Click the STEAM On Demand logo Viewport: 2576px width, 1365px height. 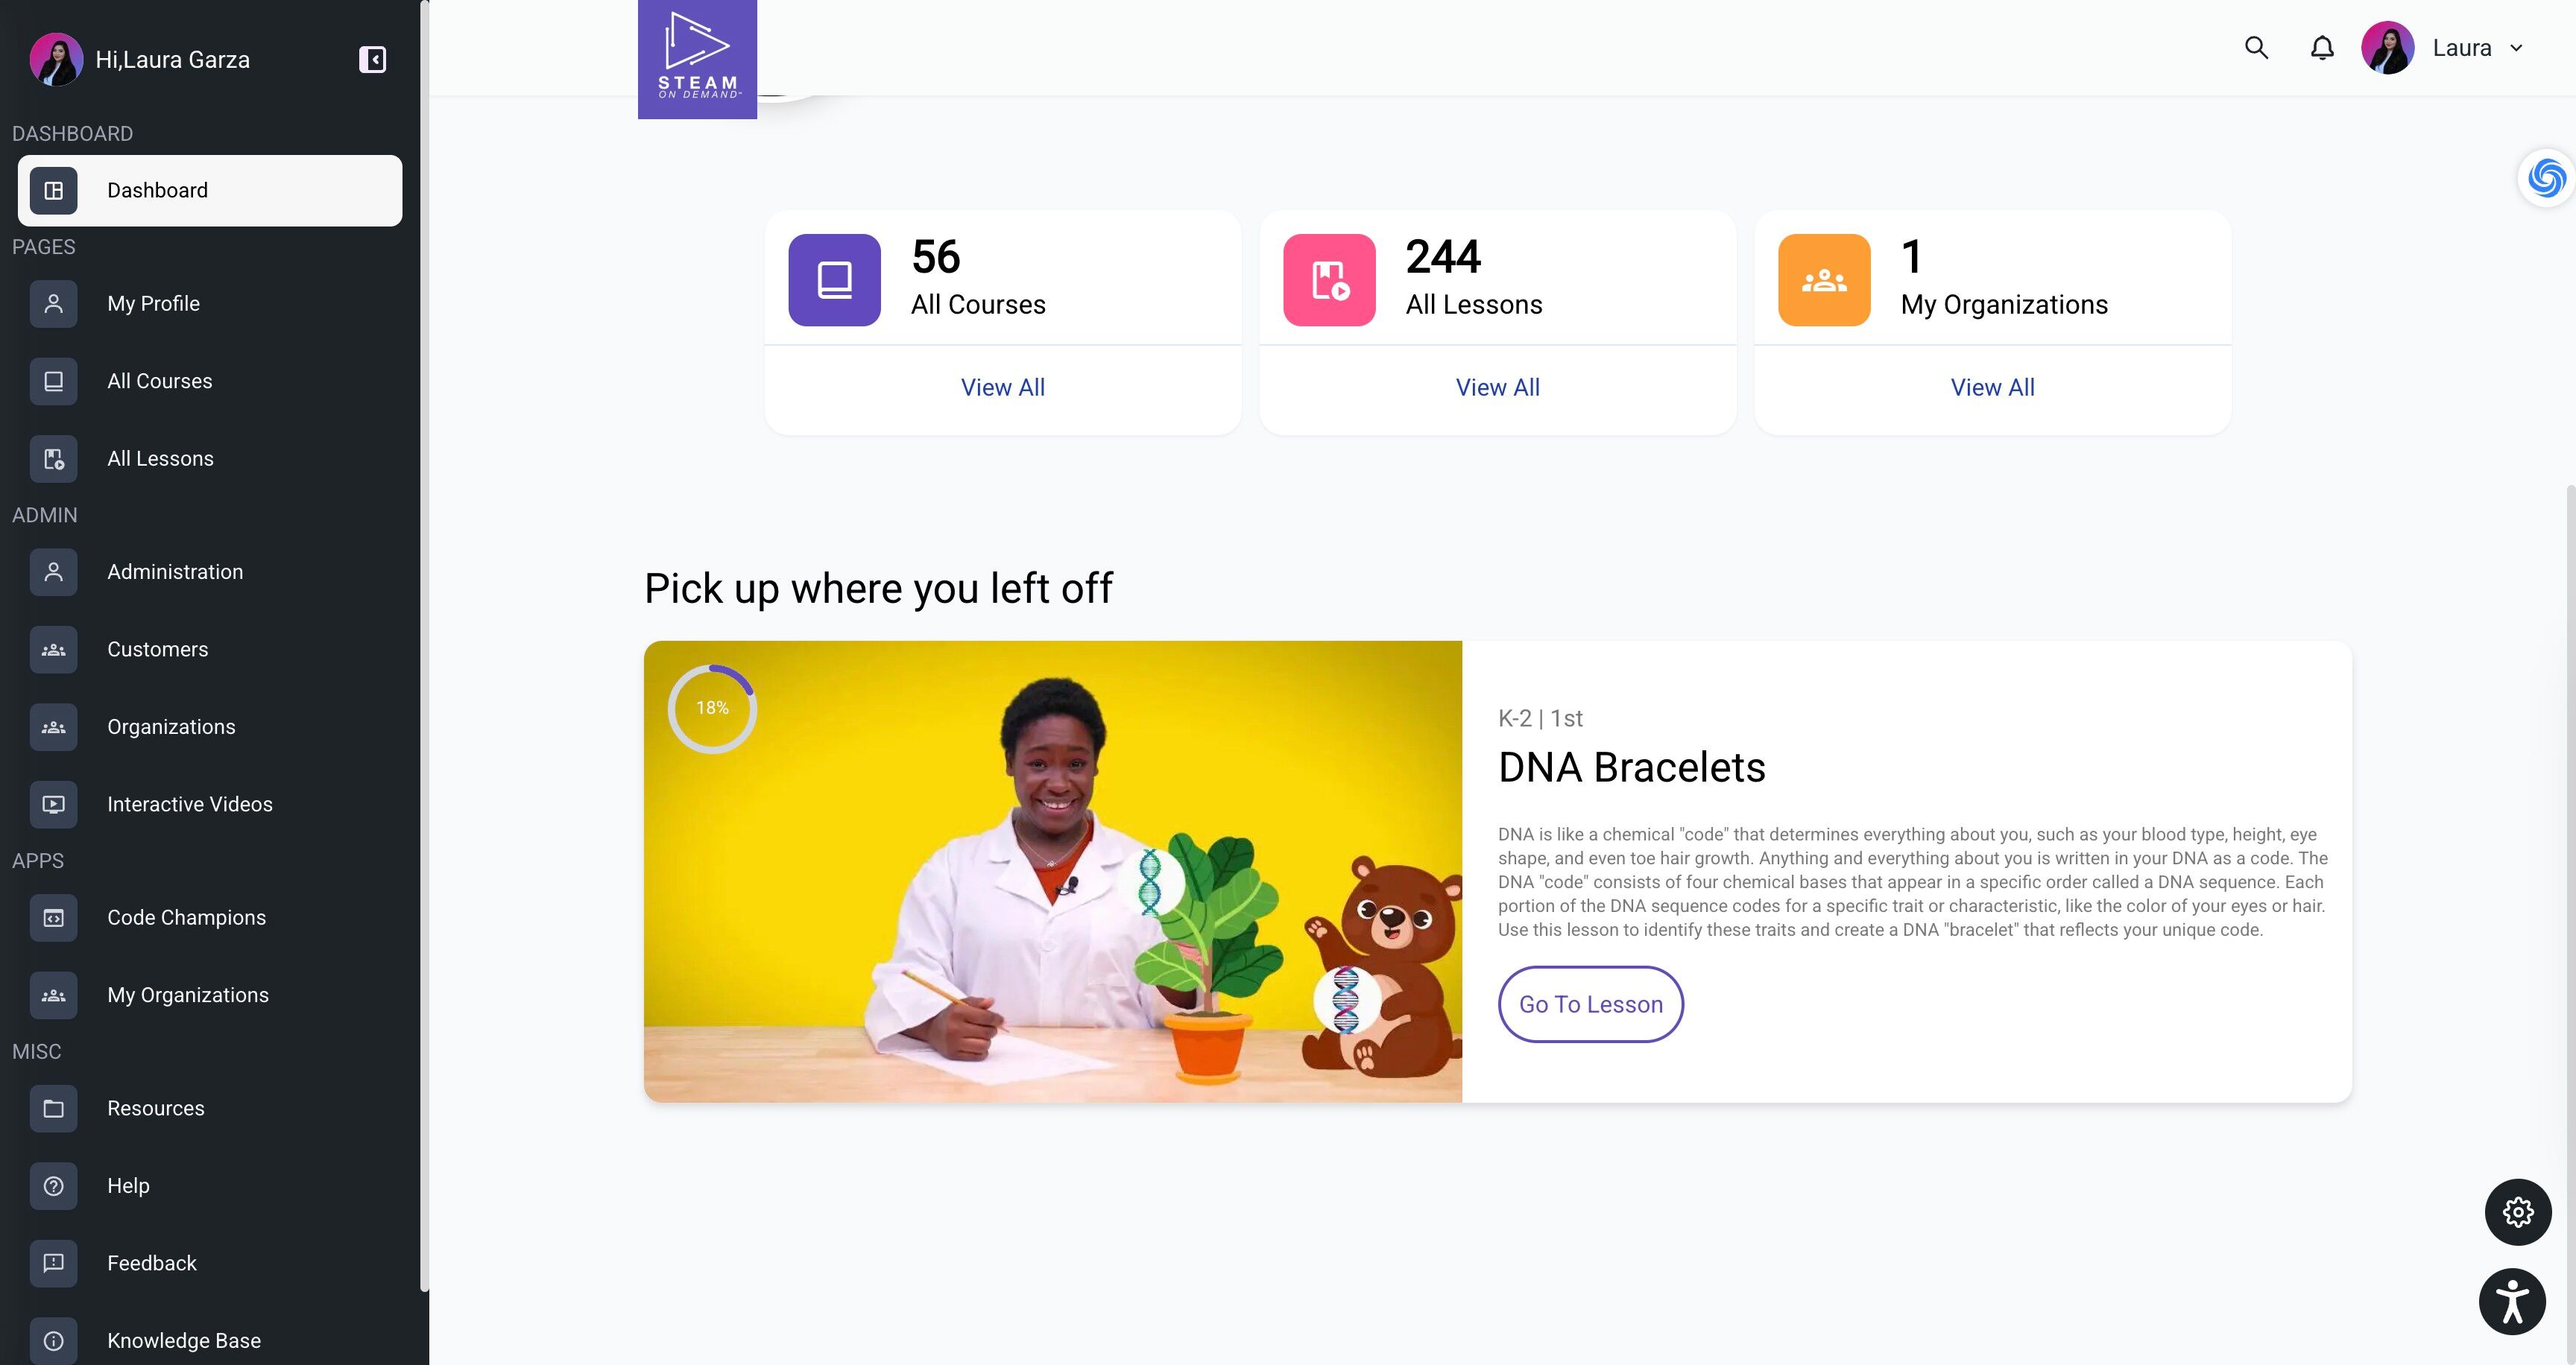click(697, 59)
